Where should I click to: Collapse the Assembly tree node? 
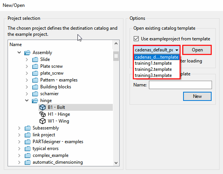point(19,53)
